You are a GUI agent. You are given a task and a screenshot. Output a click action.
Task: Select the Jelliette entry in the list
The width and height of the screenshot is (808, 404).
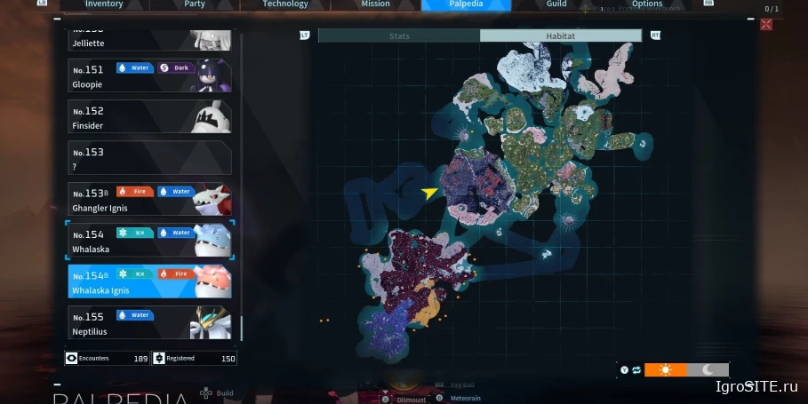point(149,40)
